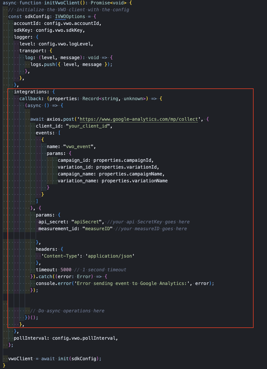The height and width of the screenshot is (369, 267).
Task: Click the 'accountId: config.vwo.accountId' line
Action: 58,23
